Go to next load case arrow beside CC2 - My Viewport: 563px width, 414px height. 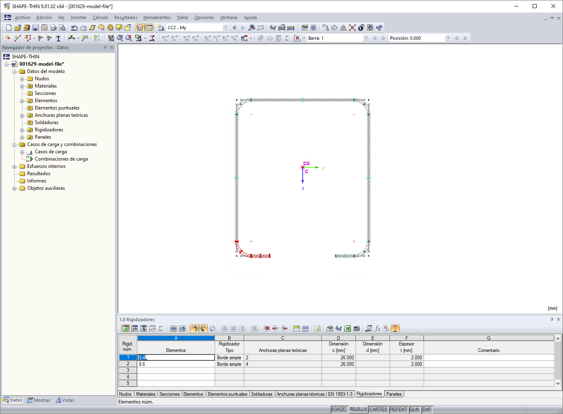click(243, 28)
